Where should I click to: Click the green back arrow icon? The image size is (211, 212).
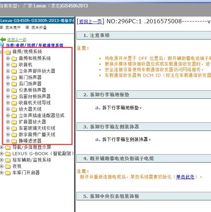click(x=3, y=40)
